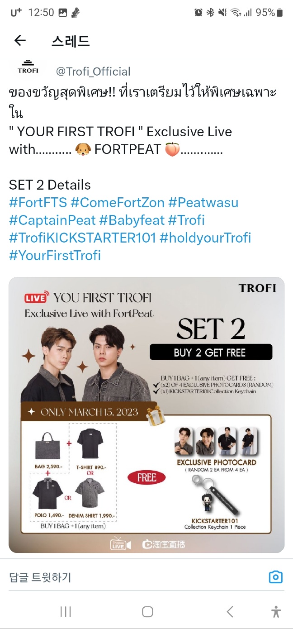Open TROFI profile avatar
The image size is (293, 629).
coord(28,68)
